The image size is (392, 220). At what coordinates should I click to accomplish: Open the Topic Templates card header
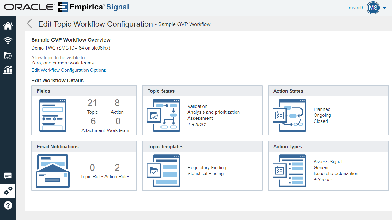click(202, 147)
